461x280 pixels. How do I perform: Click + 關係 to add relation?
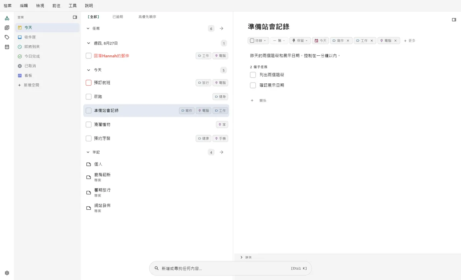259,101
